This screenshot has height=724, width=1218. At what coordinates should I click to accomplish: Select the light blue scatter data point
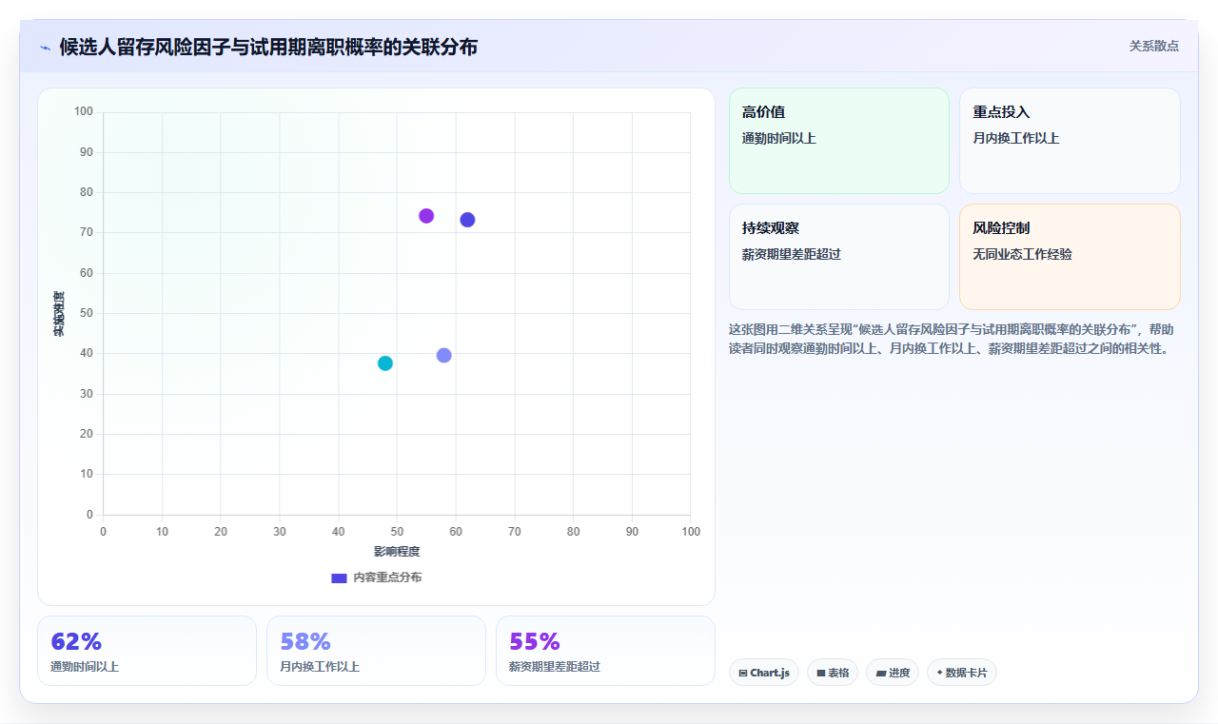click(x=443, y=356)
